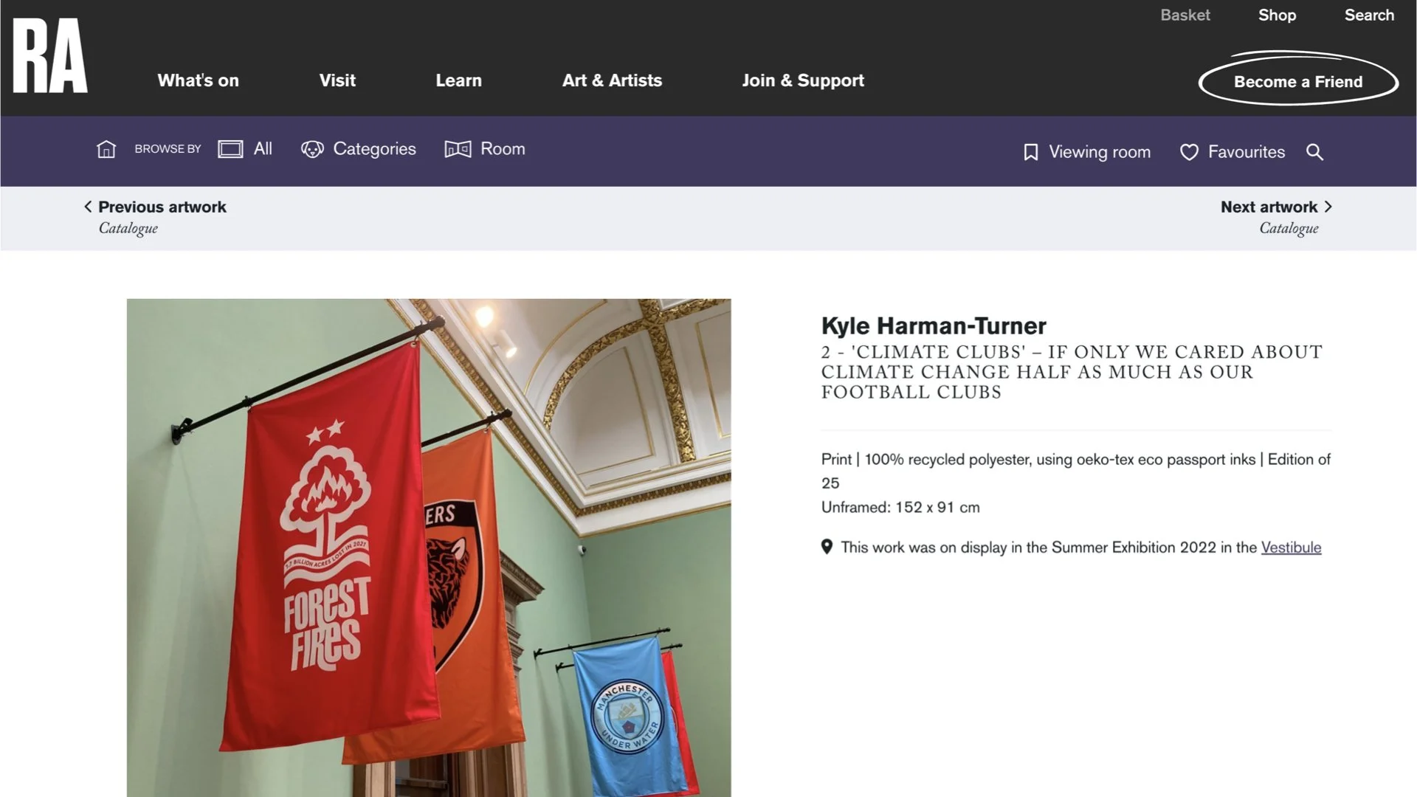Click the Room floor-plan icon

(x=458, y=149)
